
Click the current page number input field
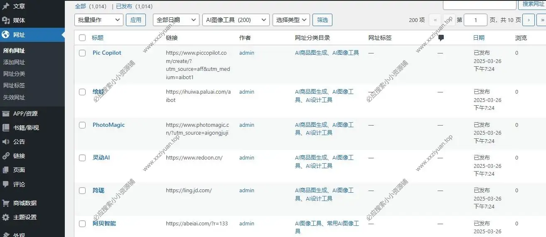475,20
